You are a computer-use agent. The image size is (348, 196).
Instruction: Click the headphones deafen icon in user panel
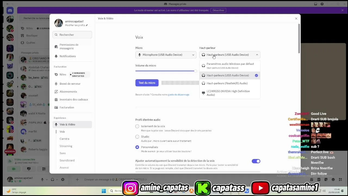[52, 179]
